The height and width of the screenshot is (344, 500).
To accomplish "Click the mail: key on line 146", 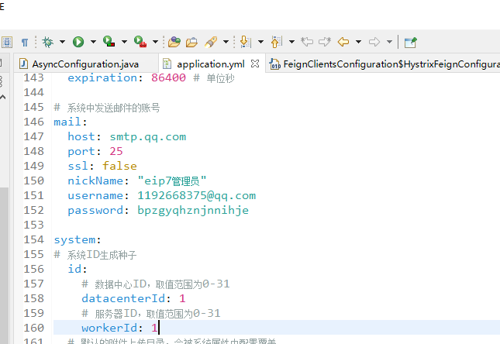I will pos(70,122).
